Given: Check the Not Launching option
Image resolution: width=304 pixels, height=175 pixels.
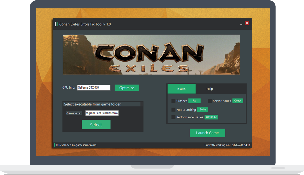Looking at the screenshot, I should click(173, 110).
